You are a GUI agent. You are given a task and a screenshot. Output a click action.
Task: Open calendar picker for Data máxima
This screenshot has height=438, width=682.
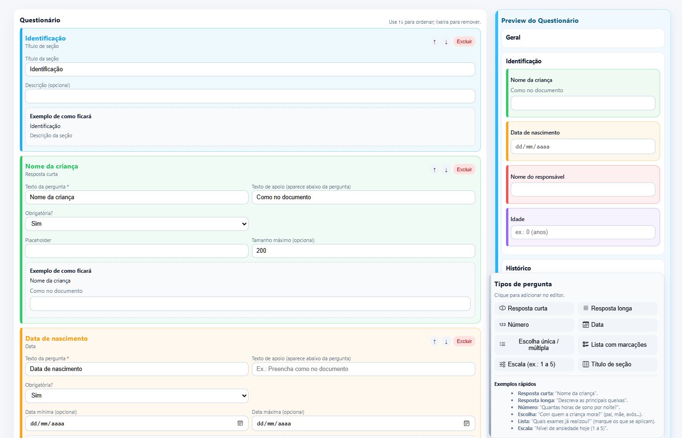click(466, 424)
